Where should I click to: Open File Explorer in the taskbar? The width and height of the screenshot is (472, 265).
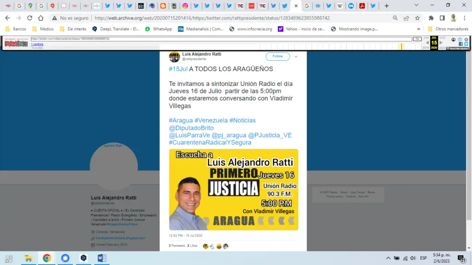(28, 258)
